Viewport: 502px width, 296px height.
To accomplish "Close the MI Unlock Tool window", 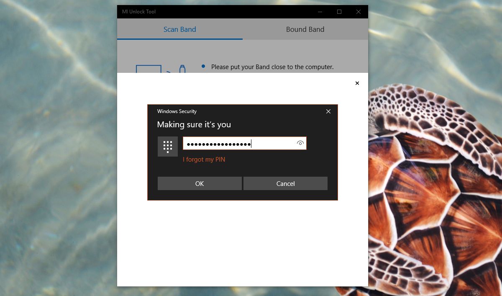I will click(359, 12).
